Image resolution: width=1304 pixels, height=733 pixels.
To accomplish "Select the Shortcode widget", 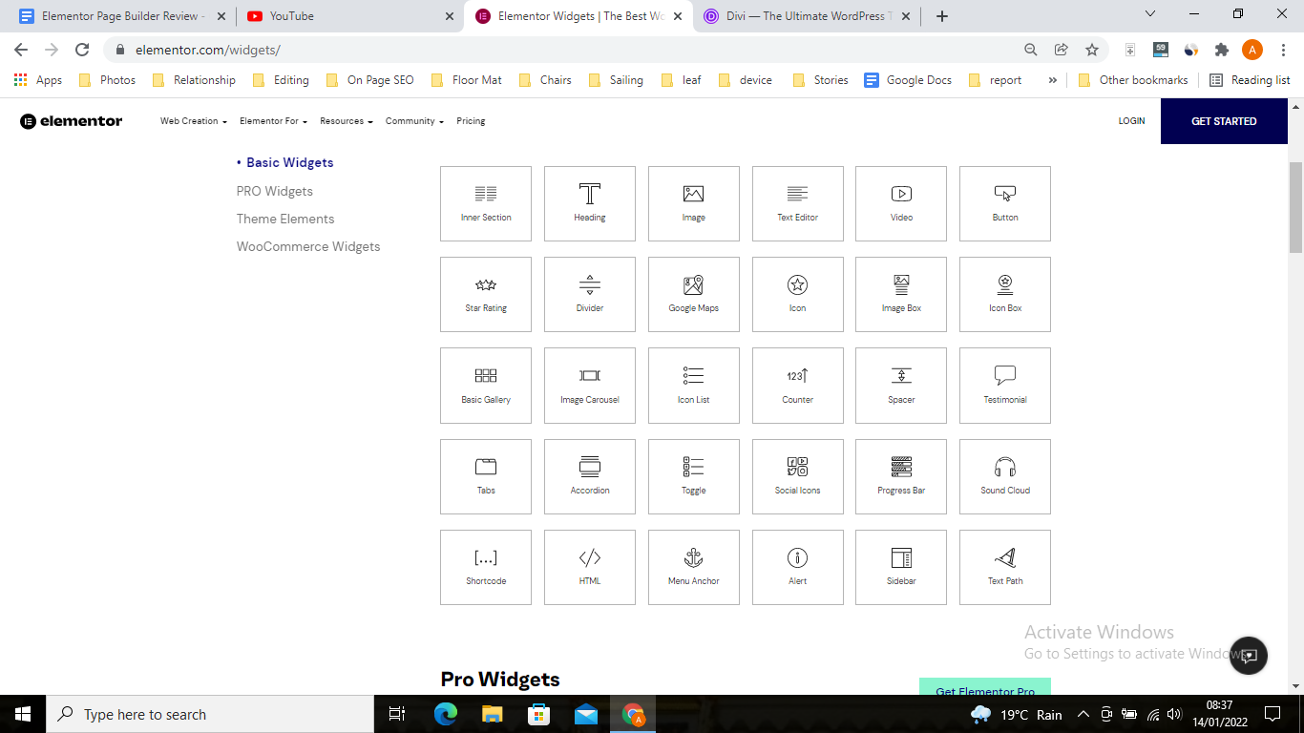I will tap(486, 567).
